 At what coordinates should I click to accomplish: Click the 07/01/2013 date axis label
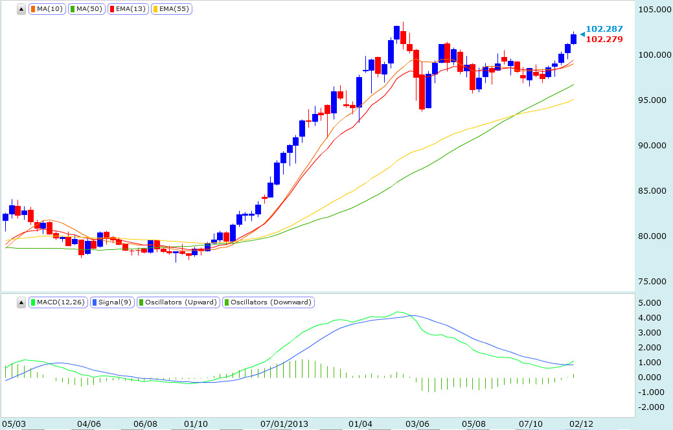tap(284, 424)
